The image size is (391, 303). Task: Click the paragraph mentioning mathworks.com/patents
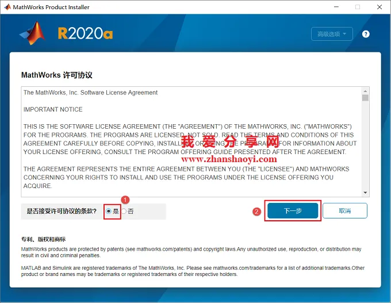coord(191,252)
